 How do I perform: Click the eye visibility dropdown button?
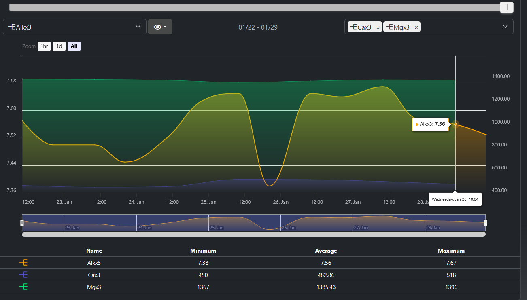pyautogui.click(x=160, y=27)
